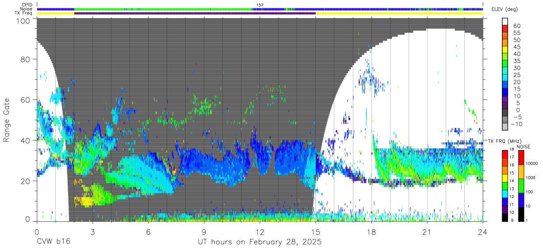Pick the green segment of NOISE color bar
This screenshot has width=543, height=251.
520,185
